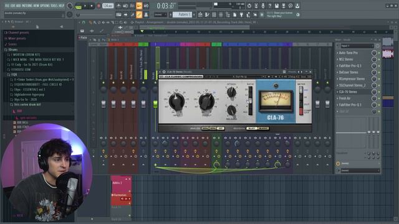Open the Channel rack icon
This screenshot has height=224, width=399.
coord(214,15)
